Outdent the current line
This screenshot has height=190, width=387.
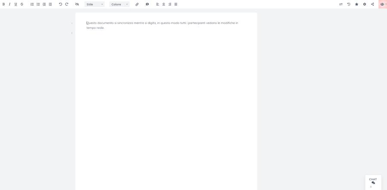pos(50,4)
